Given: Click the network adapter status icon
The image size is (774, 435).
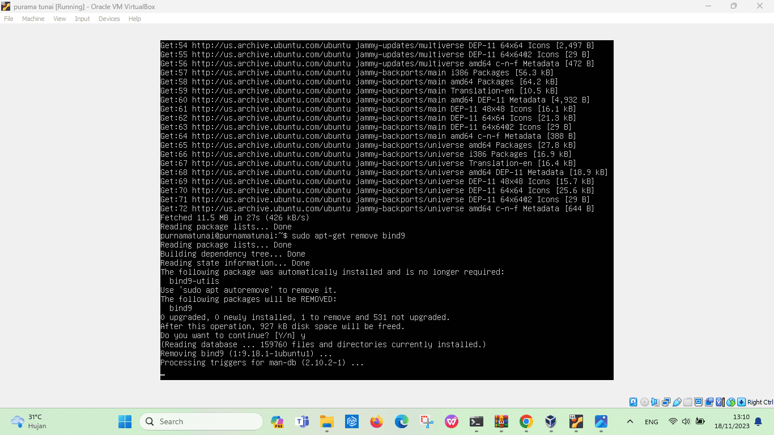Looking at the screenshot, I should (666, 402).
